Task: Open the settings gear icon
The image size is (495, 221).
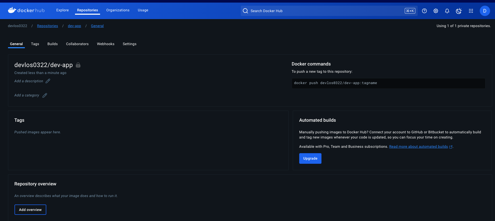Action: (436, 11)
